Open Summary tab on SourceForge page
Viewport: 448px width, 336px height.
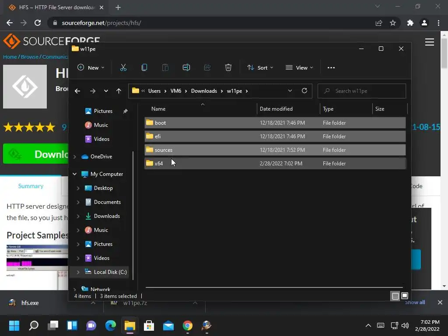(x=31, y=186)
